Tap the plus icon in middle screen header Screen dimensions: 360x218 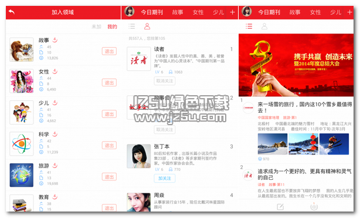coord(232,12)
